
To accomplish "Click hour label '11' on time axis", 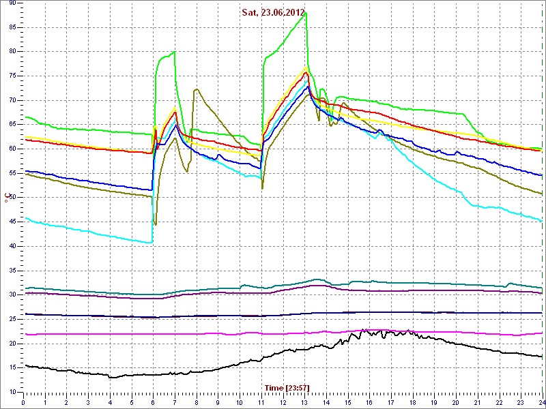I will 261,401.
